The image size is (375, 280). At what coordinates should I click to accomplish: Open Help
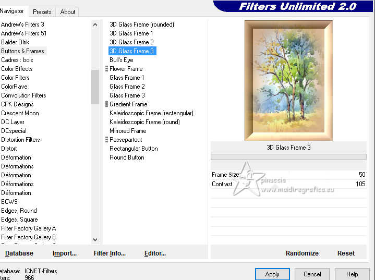(352, 274)
